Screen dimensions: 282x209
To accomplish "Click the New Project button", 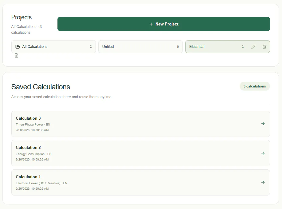I will point(163,24).
